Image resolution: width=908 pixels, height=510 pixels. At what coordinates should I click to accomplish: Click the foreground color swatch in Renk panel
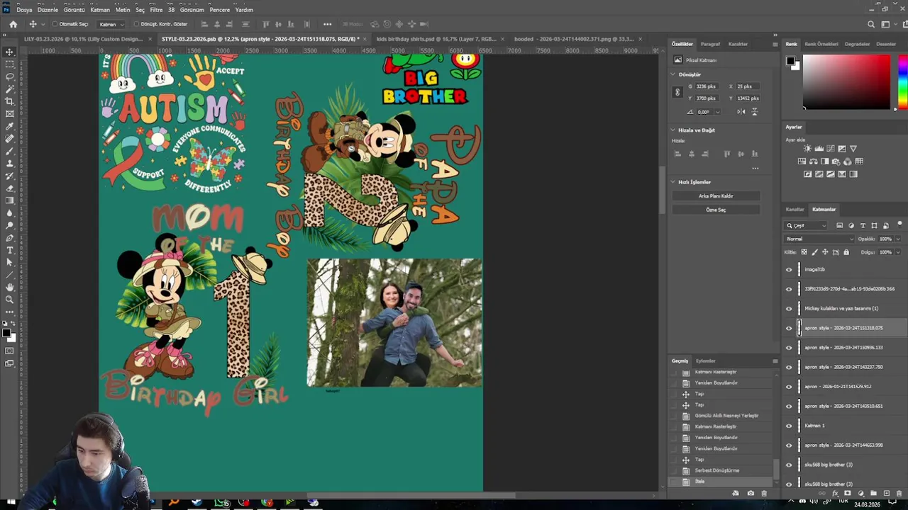[790, 61]
